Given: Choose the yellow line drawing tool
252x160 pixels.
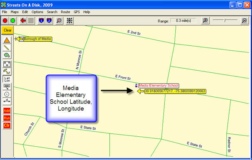Looking at the screenshot, I should (x=7, y=48).
